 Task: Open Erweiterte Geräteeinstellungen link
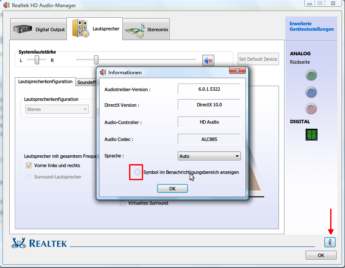point(312,26)
